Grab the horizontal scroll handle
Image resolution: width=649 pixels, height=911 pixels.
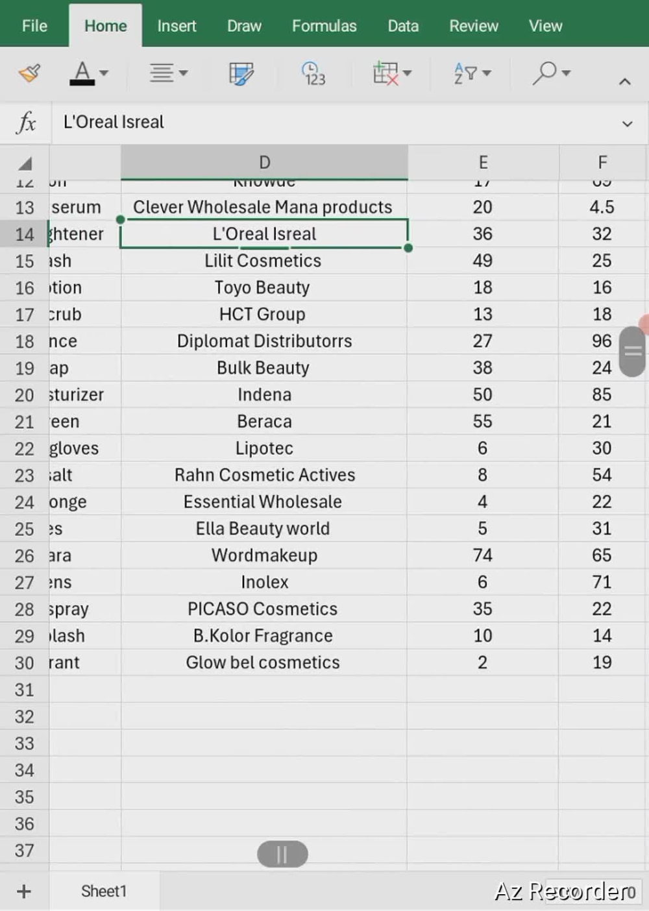(282, 855)
